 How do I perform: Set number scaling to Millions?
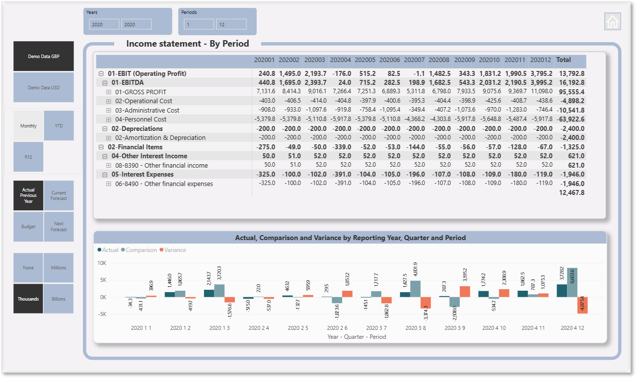click(59, 268)
